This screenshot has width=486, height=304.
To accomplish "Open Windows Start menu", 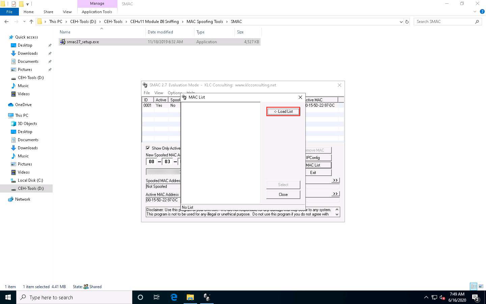I will [x=8, y=297].
